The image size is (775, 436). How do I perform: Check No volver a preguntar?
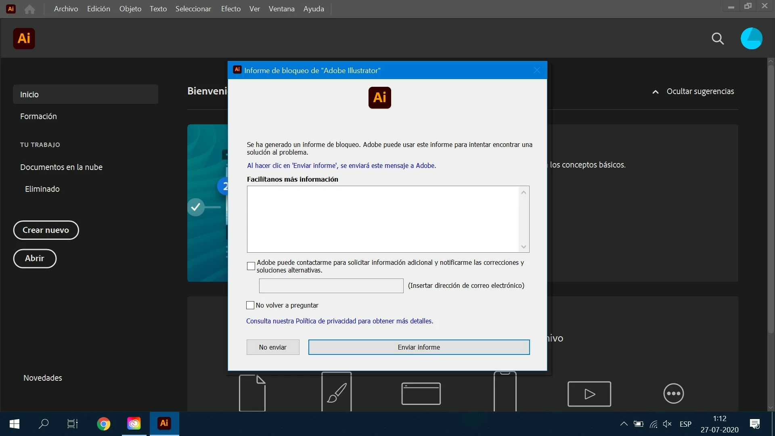[250, 305]
